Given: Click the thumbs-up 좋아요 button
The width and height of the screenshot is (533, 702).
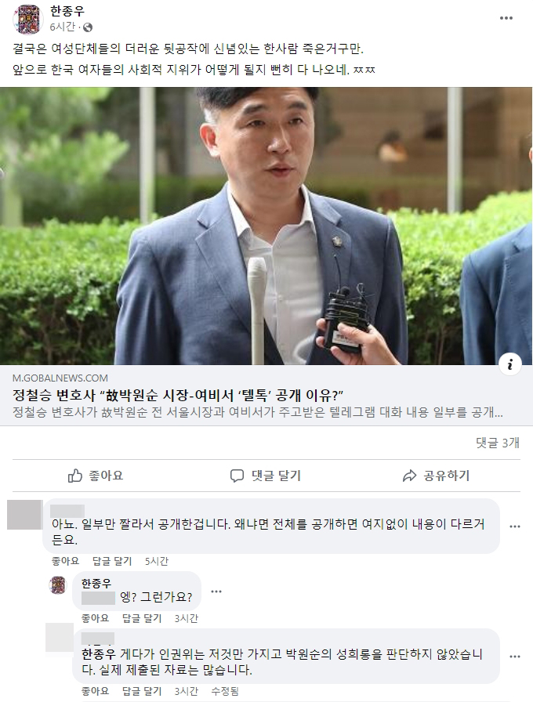Looking at the screenshot, I should [x=96, y=476].
